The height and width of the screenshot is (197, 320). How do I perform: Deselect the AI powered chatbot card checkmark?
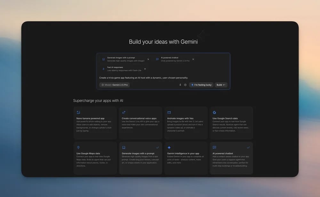[248, 147]
